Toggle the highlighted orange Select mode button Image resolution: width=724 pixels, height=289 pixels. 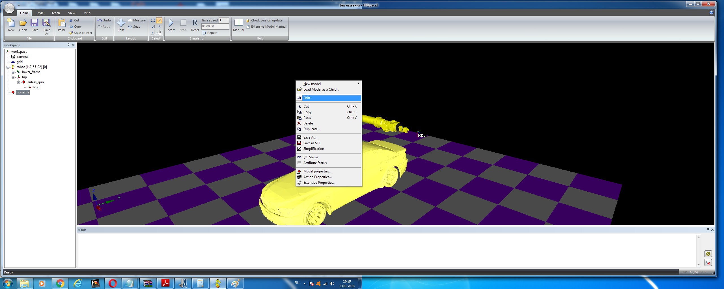coord(160,20)
